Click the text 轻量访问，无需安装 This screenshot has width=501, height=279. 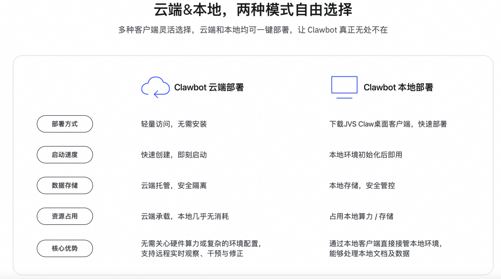pyautogui.click(x=174, y=124)
